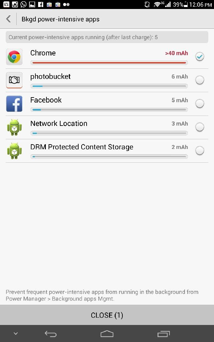Tap the DRM Protected Content Storage icon

[x=14, y=151]
